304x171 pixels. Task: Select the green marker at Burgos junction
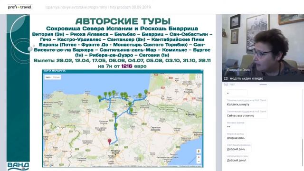point(115,114)
